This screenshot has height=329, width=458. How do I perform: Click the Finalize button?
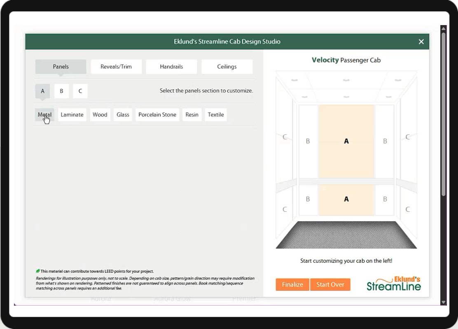coord(292,285)
